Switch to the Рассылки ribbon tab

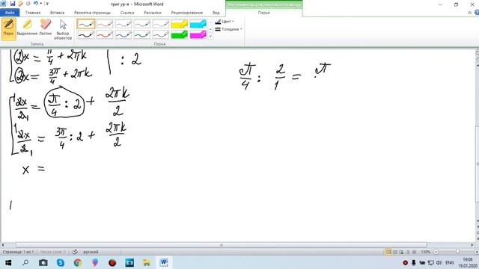pyautogui.click(x=153, y=13)
